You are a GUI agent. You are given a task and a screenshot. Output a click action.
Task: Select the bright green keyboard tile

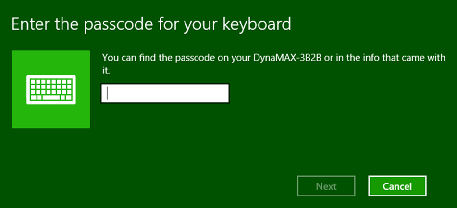(x=51, y=89)
